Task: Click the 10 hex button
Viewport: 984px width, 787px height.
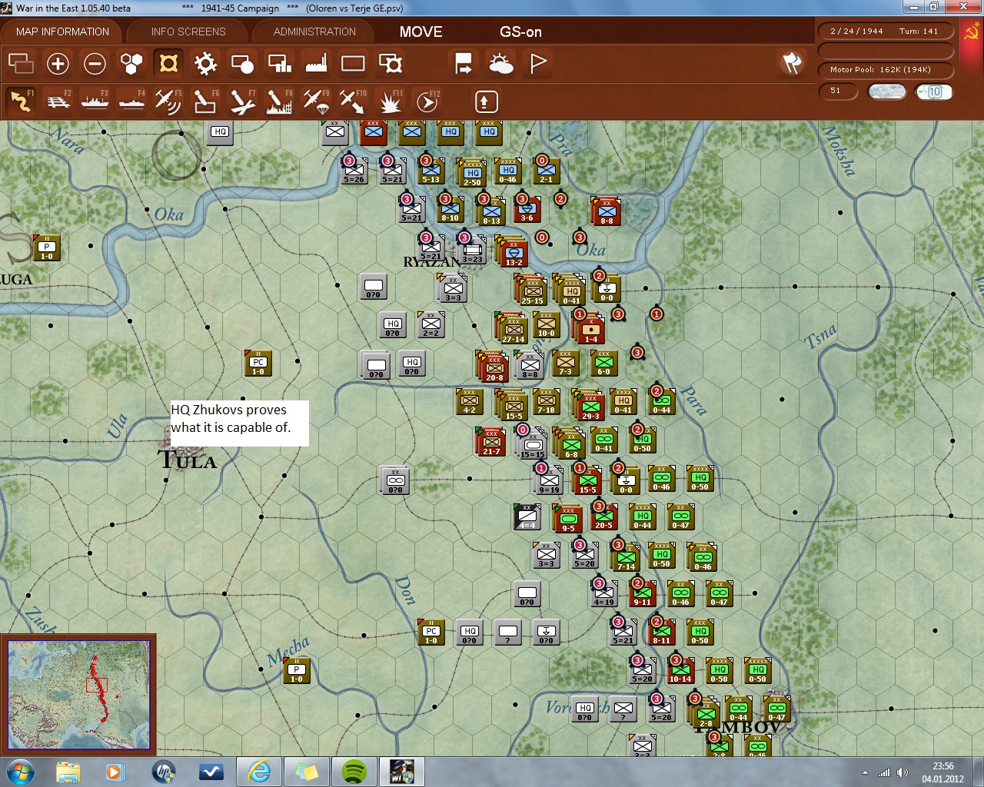Action: [x=934, y=91]
